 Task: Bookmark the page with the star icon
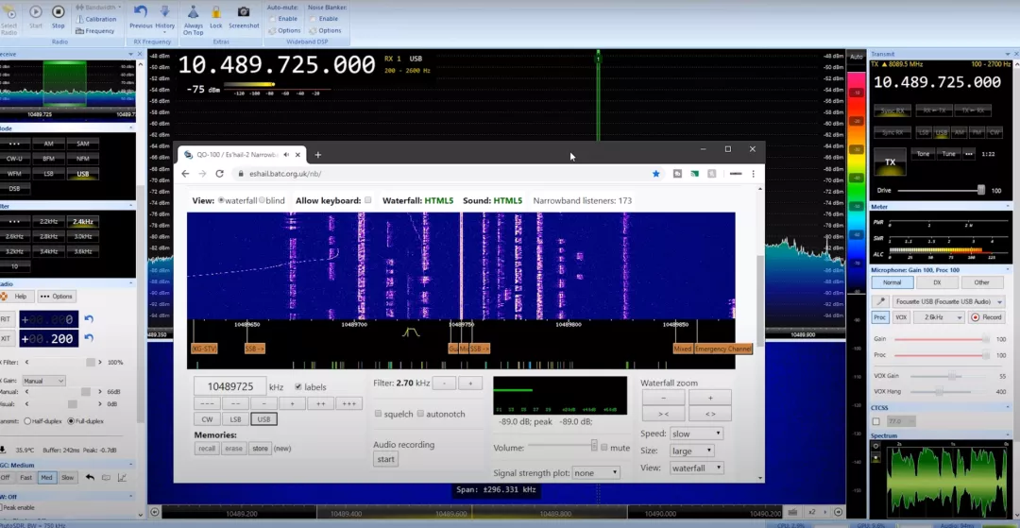point(655,174)
